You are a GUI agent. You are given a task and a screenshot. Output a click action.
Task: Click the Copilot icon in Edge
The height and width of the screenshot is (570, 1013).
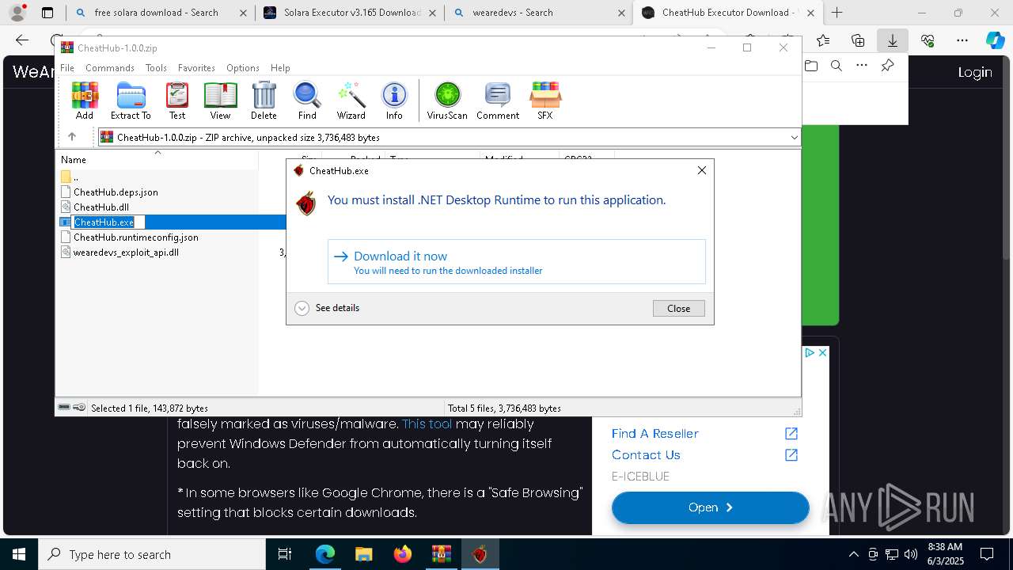point(995,40)
